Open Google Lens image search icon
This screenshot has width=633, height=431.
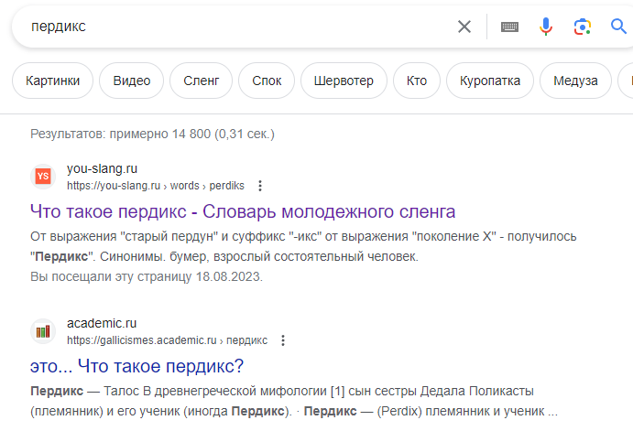(582, 27)
